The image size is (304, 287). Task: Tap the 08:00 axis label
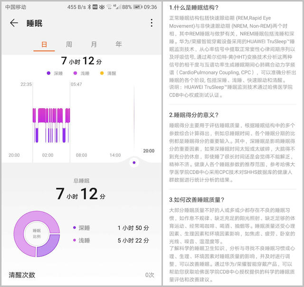click(x=81, y=155)
